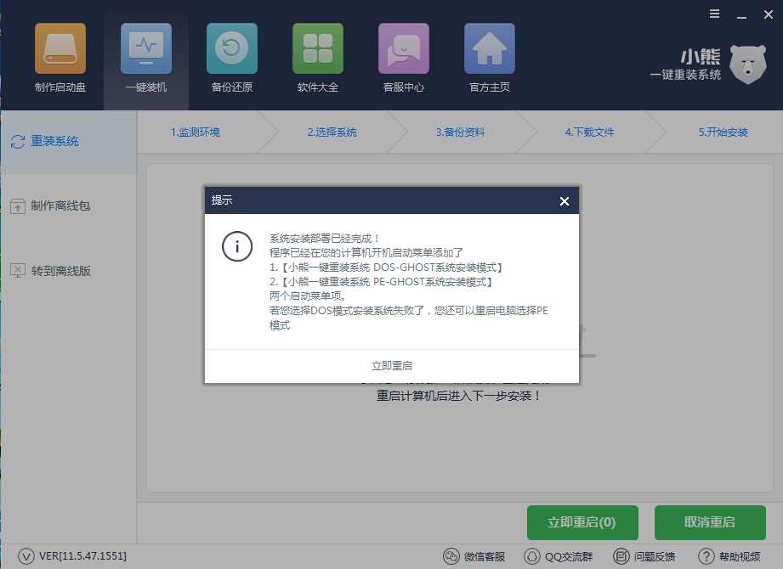Click the PE-GHOST系统安装模式 line
The image size is (783, 569).
coord(382,282)
